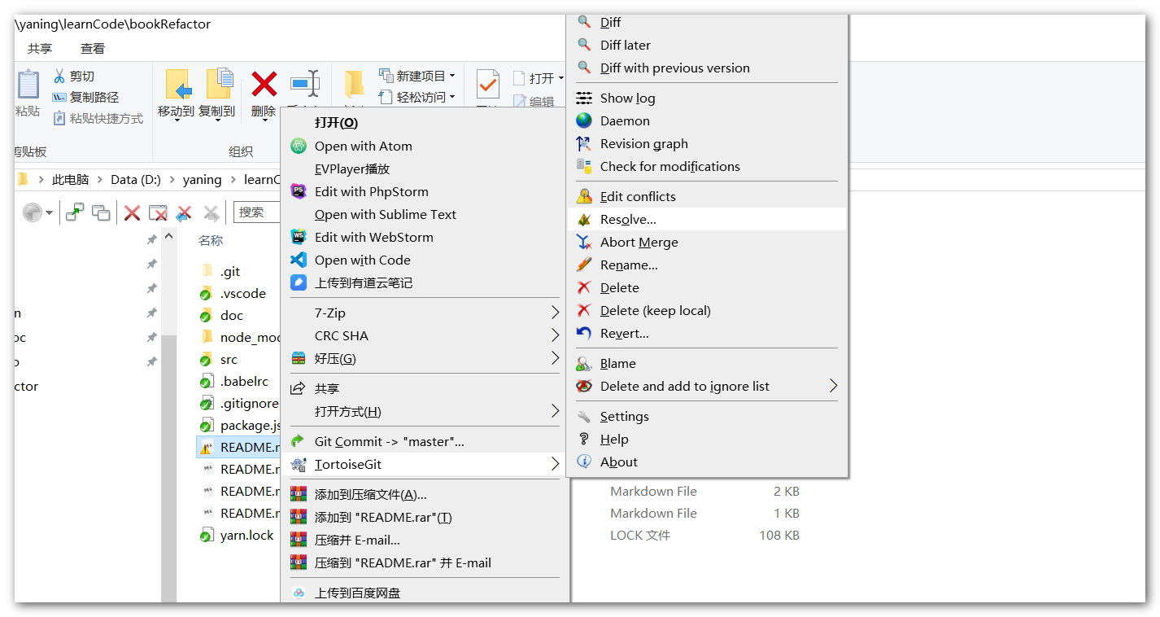Click the Settings wrench icon

pos(584,416)
